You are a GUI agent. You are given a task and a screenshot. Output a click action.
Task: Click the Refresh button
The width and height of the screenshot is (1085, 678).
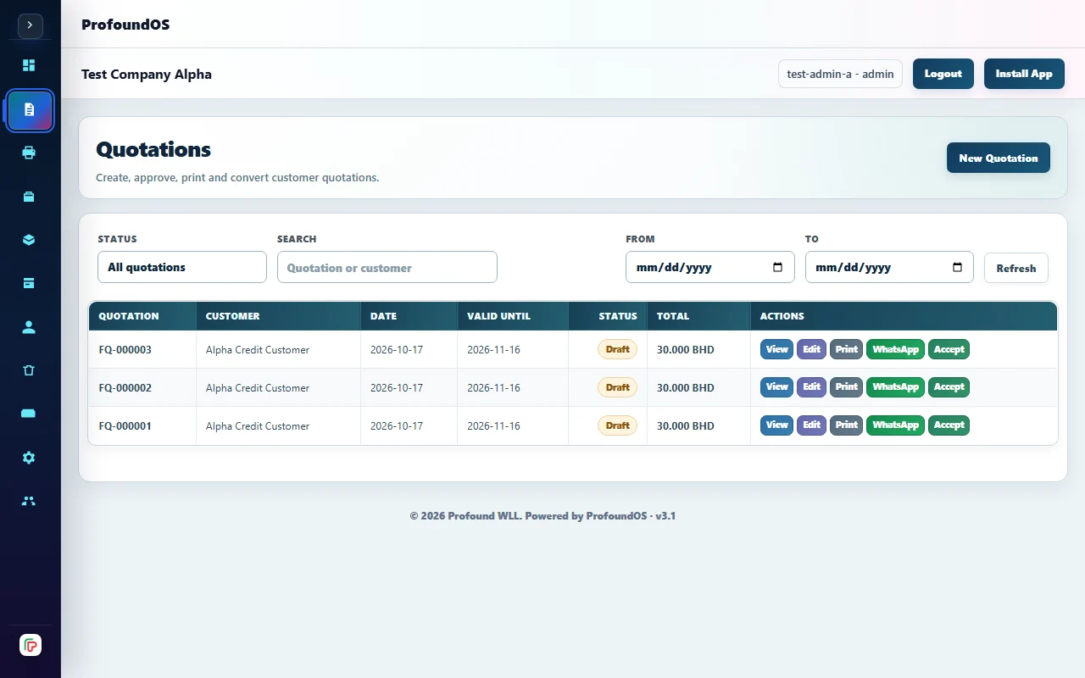pyautogui.click(x=1016, y=268)
